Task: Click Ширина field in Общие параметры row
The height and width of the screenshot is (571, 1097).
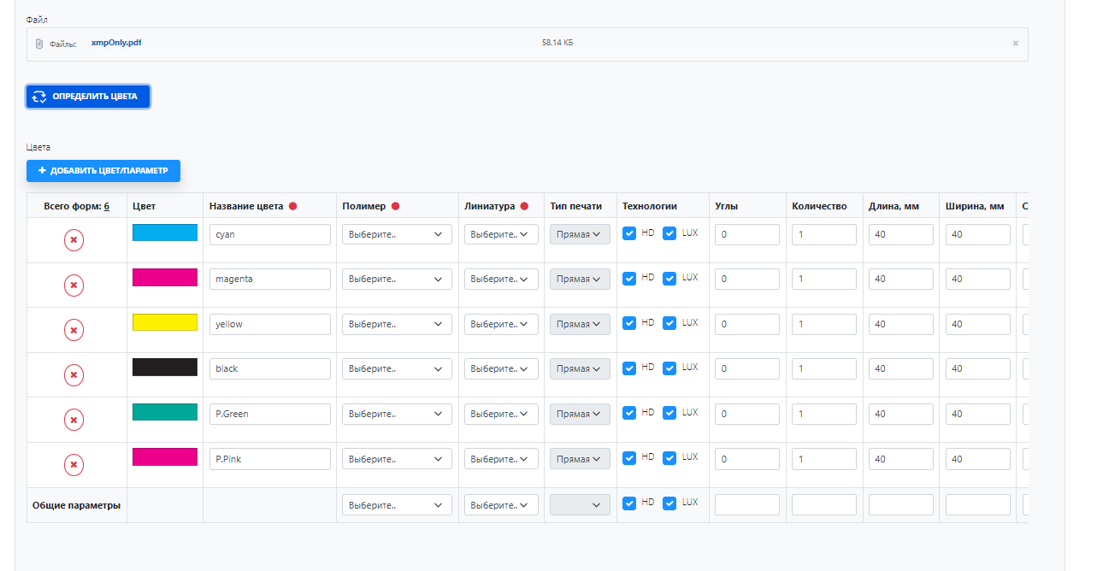Action: click(x=978, y=505)
